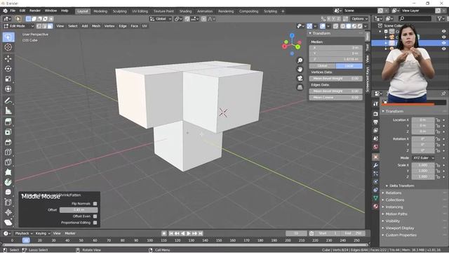Select the Extrude Region tool
The width and height of the screenshot is (449, 253).
(8, 122)
